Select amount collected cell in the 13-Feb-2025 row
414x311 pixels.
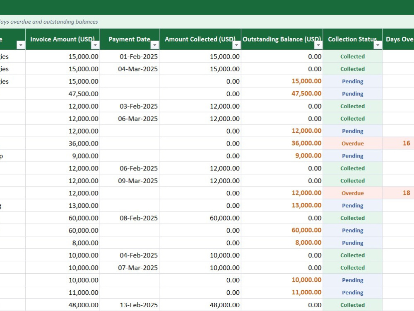coord(200,305)
